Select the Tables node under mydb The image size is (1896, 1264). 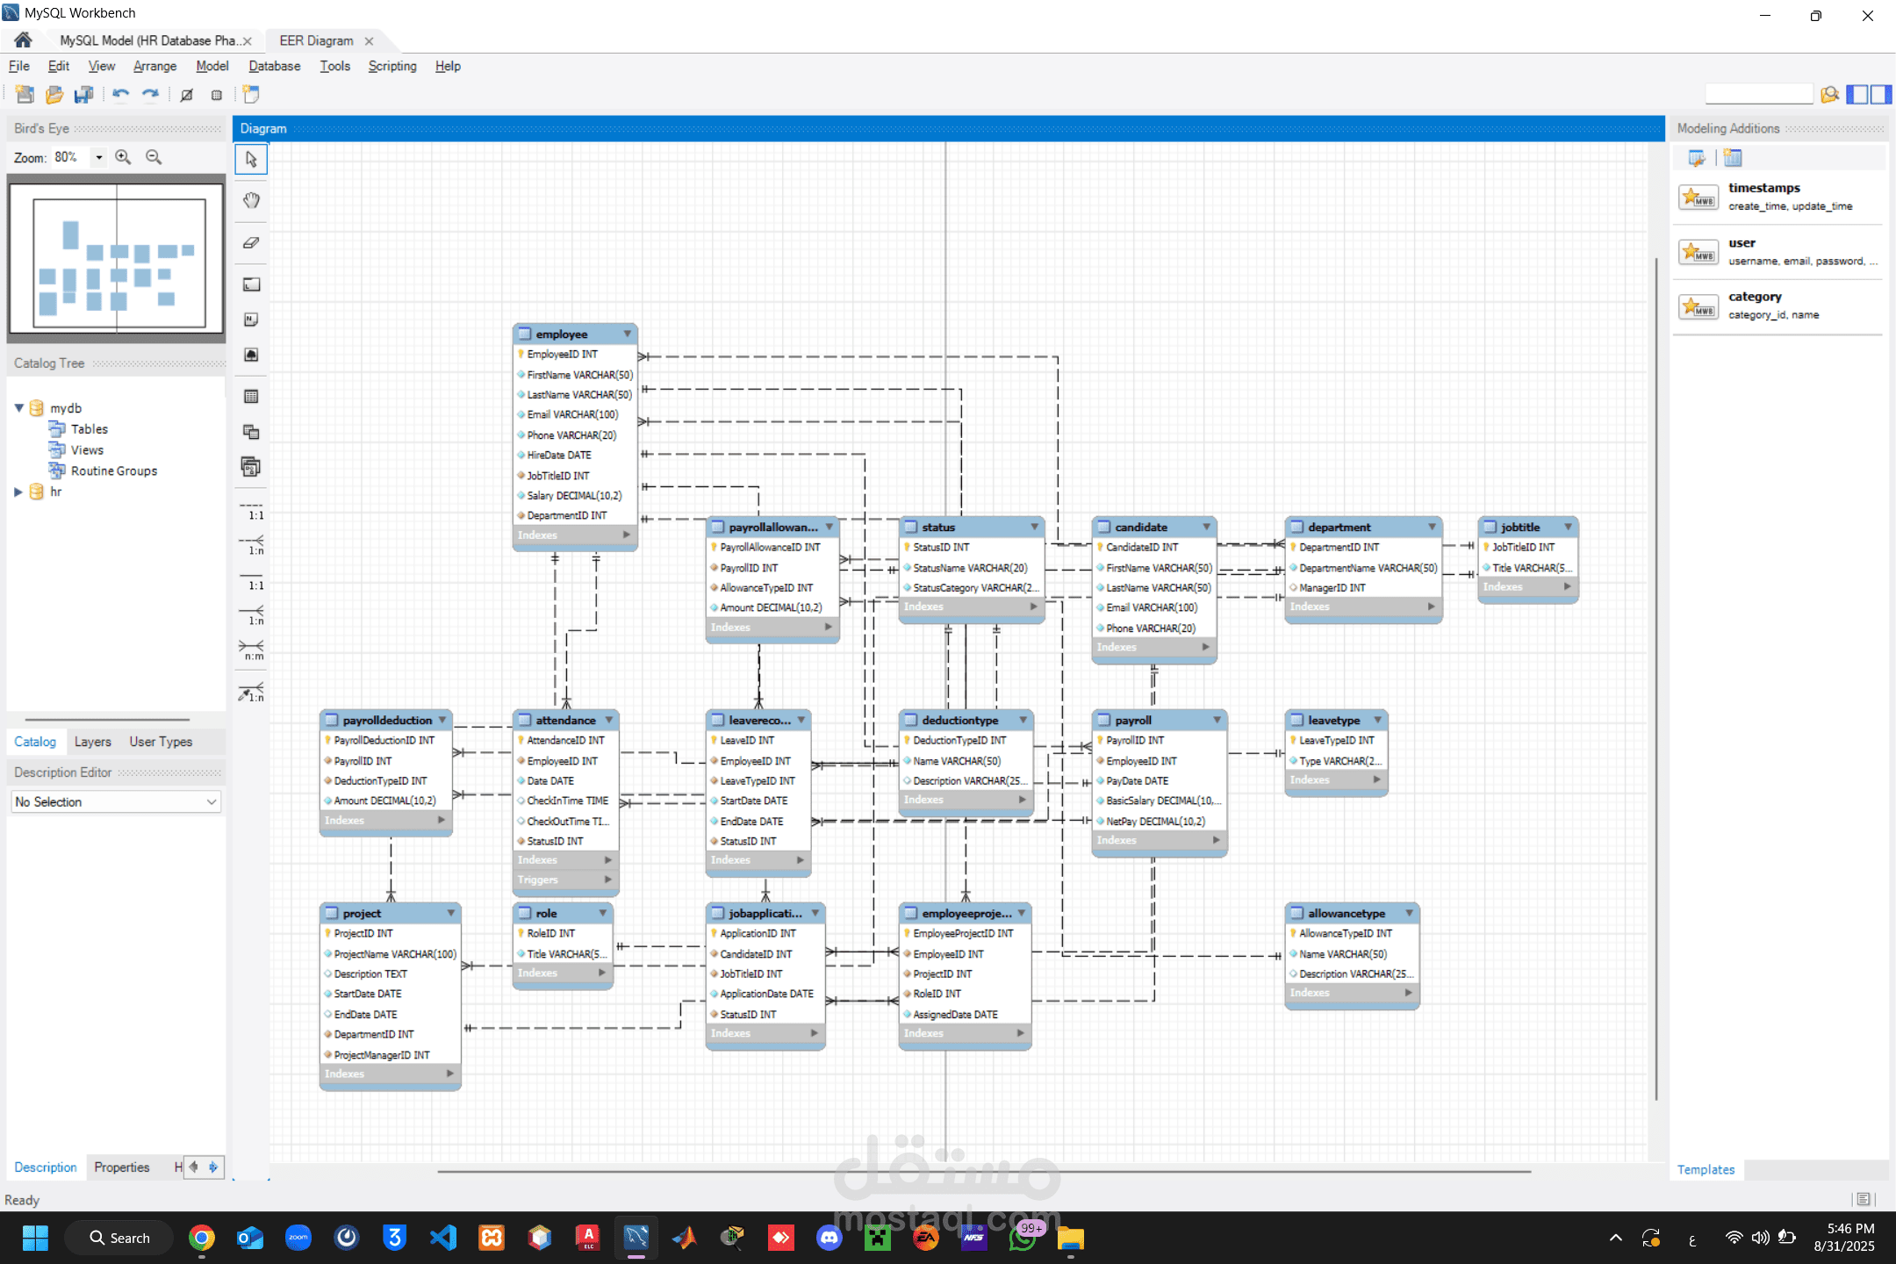[x=89, y=428]
